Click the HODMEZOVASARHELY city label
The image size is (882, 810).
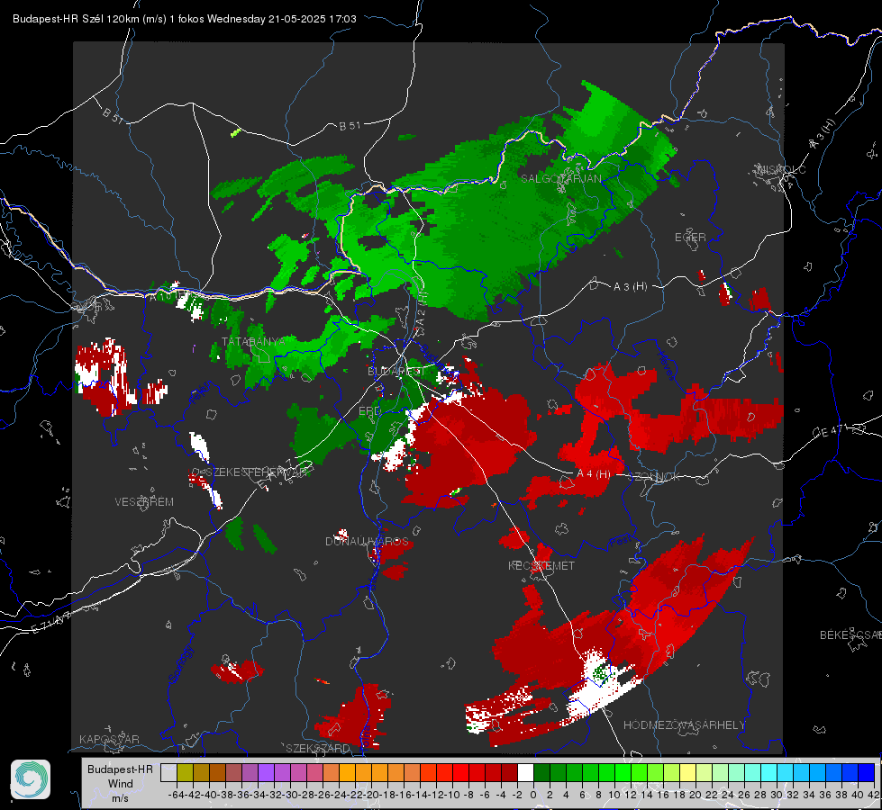click(x=684, y=725)
